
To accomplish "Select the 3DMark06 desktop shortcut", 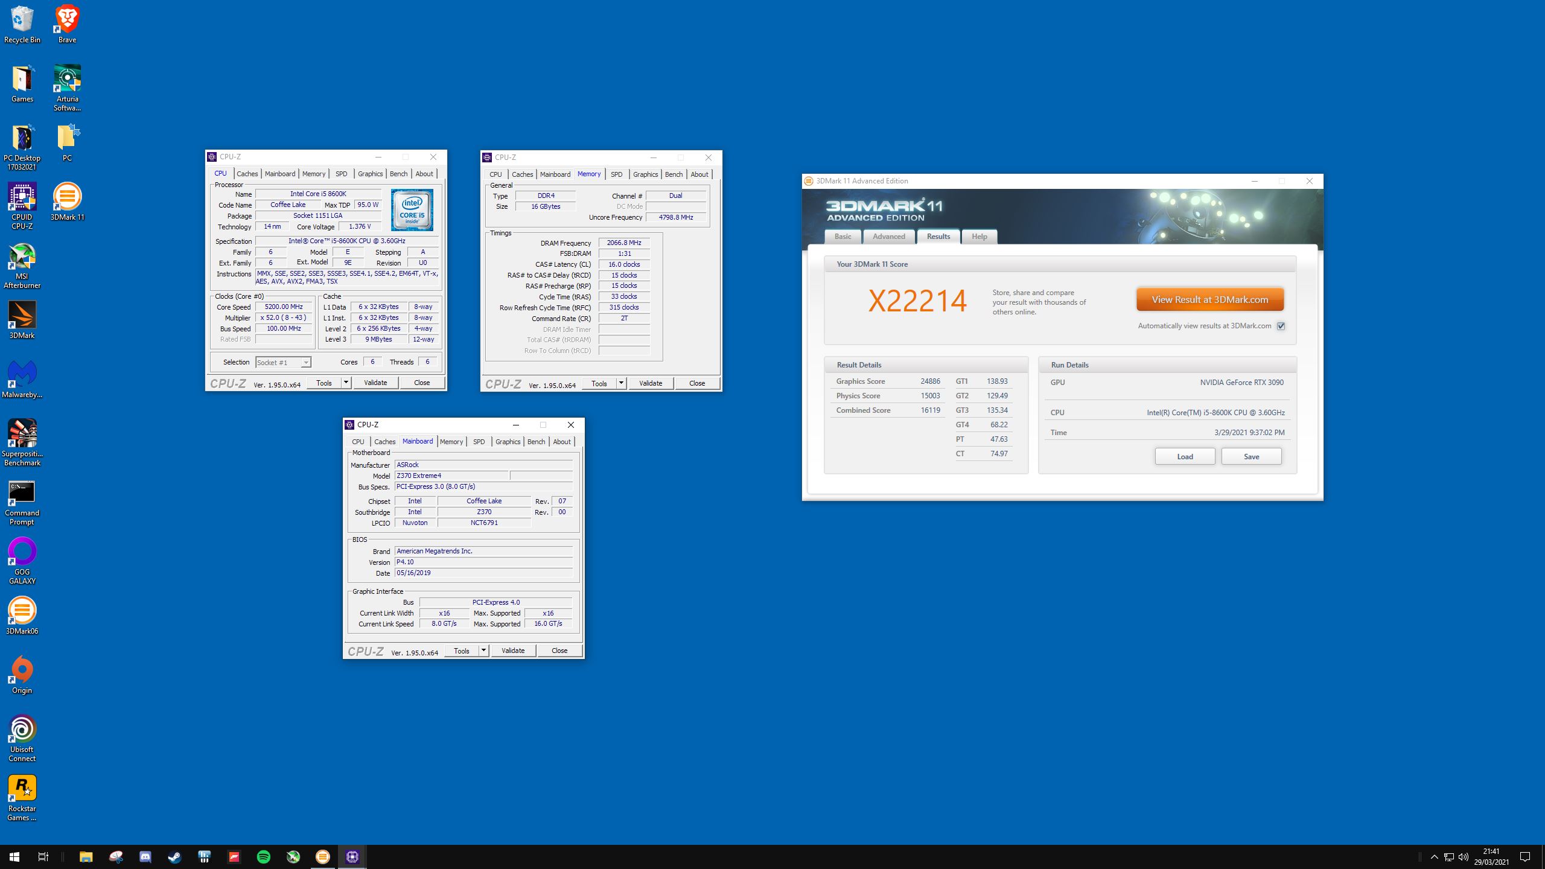I will coord(22,616).
